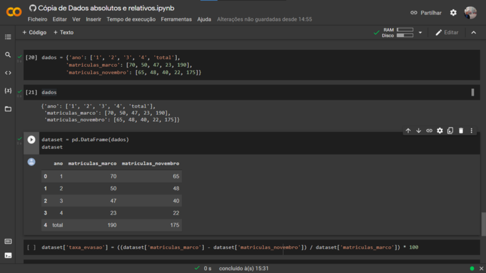
Task: Open the search and replace sidebar icon
Action: 8,55
